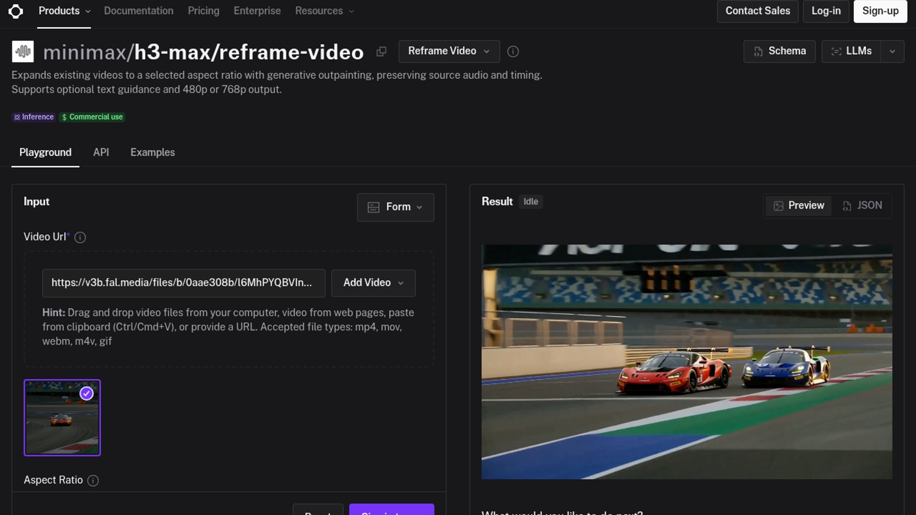This screenshot has height=515, width=916.
Task: Show the Aspect Ratio info icon
Action: click(x=93, y=481)
